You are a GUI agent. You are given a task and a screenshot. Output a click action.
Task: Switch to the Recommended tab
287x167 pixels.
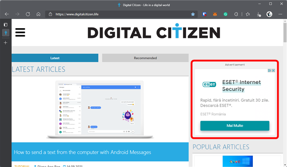coord(145,58)
